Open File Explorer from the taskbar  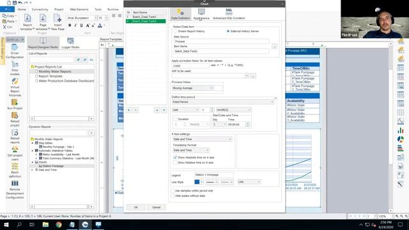pos(45,224)
